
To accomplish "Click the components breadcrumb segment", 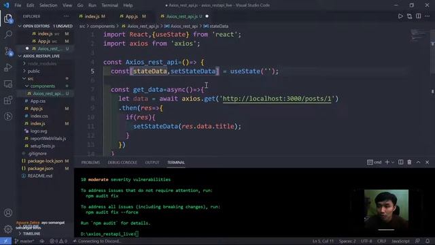I will coord(103,26).
